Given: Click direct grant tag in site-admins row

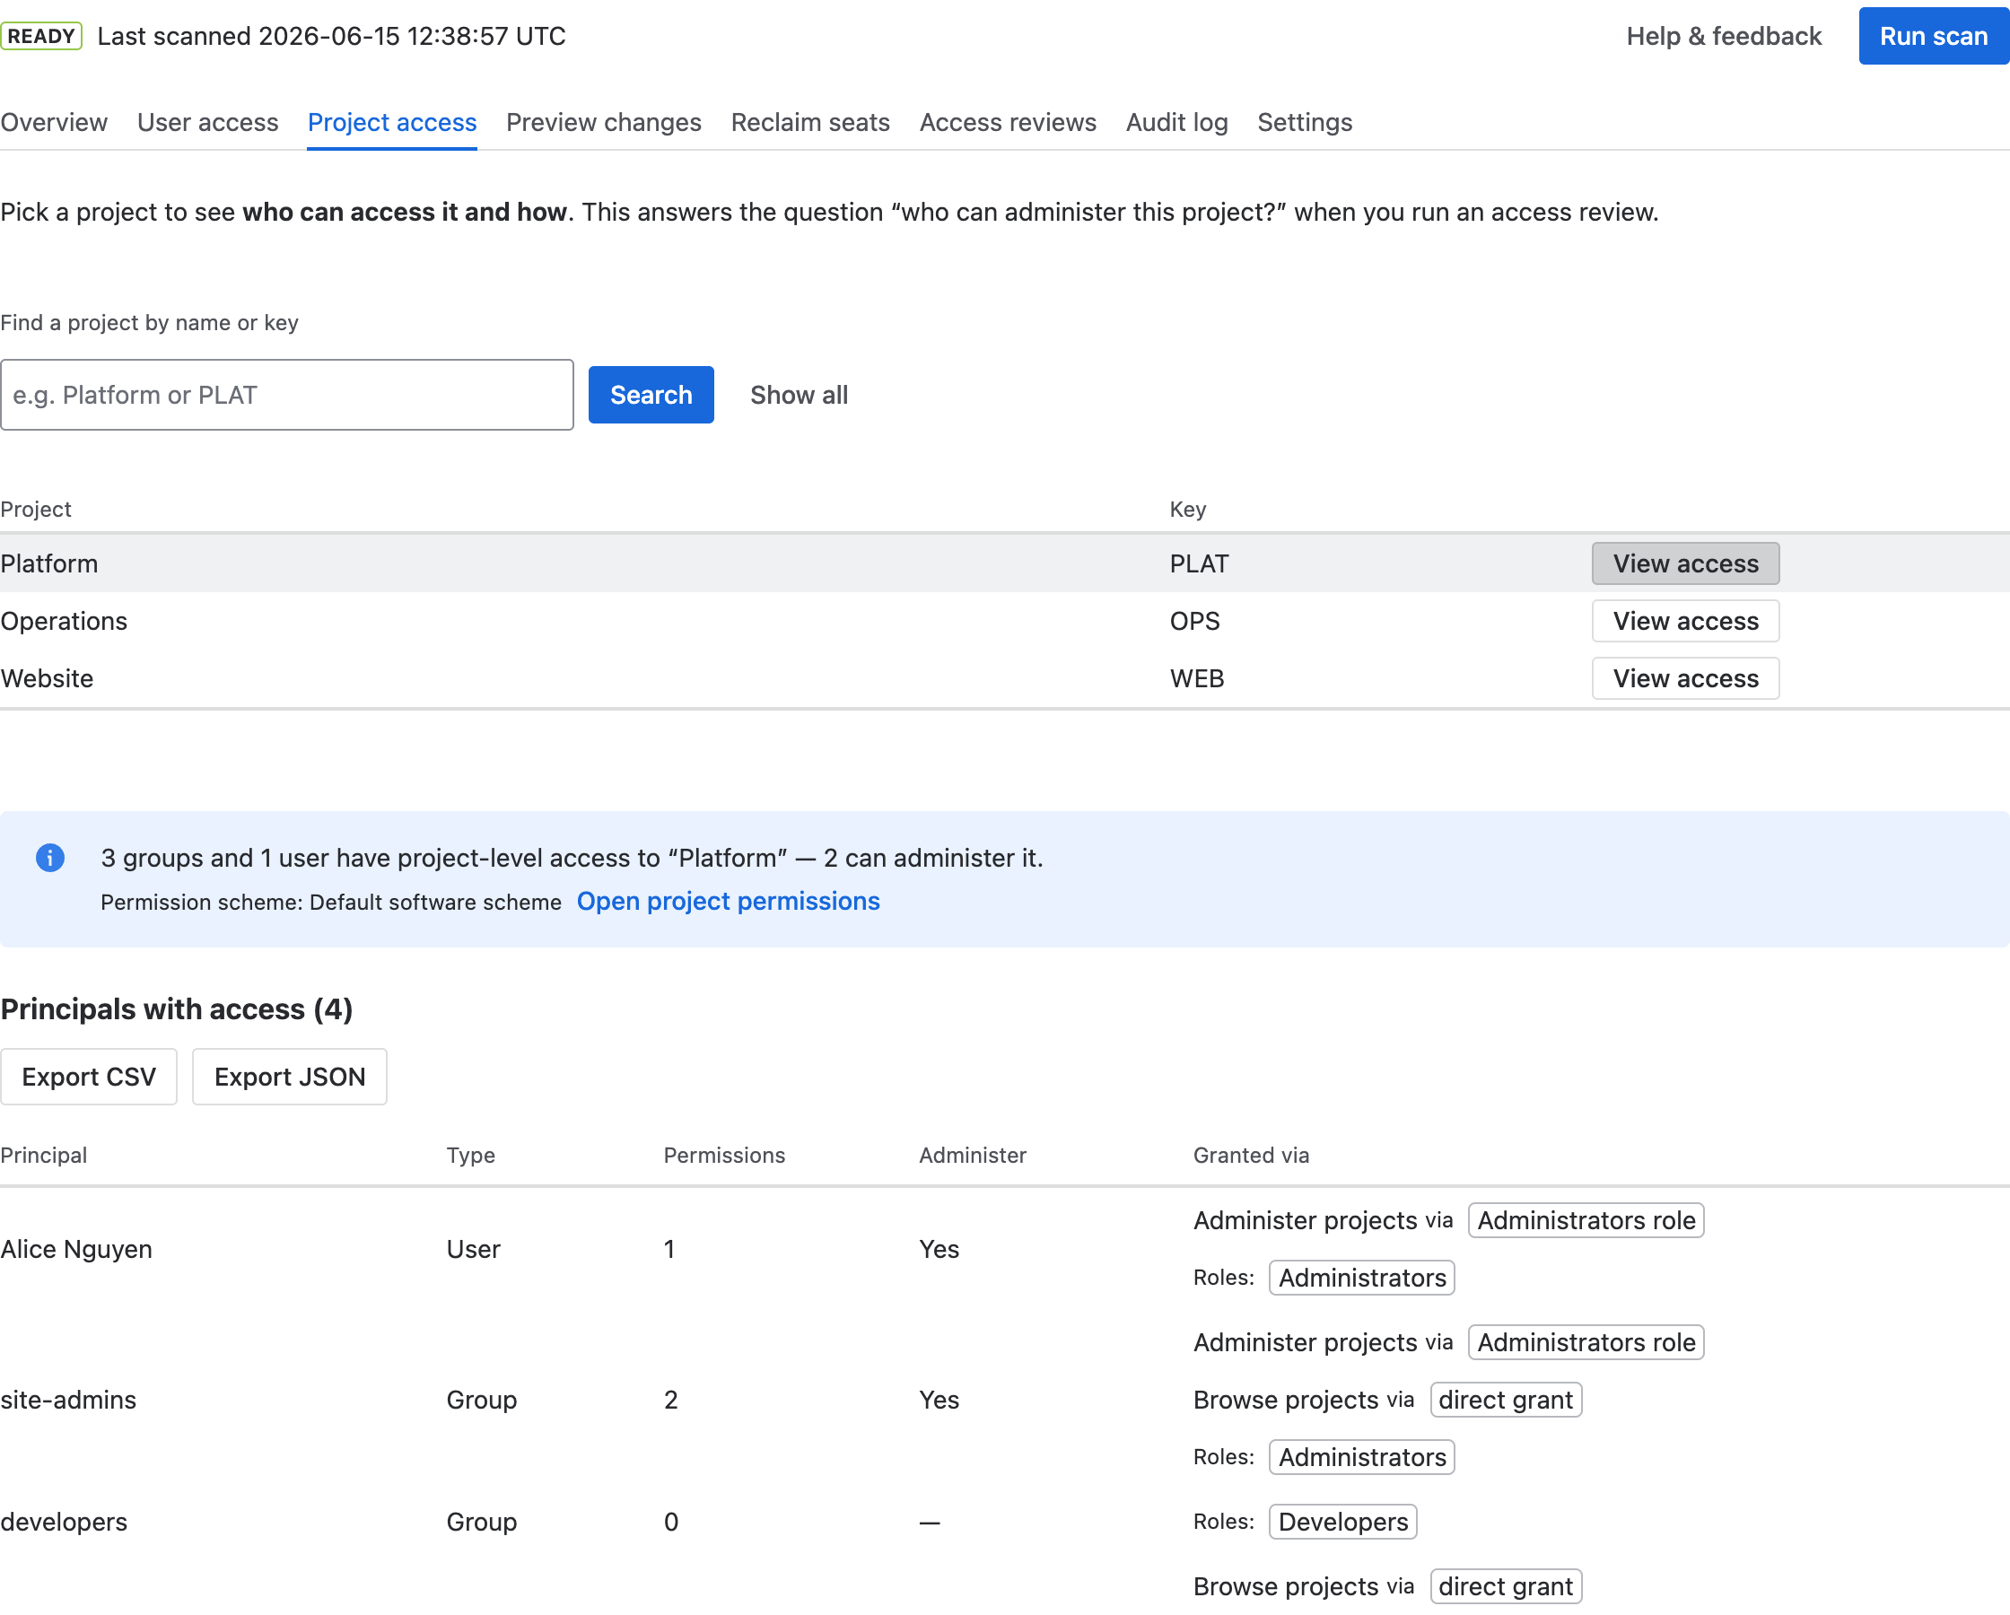Looking at the screenshot, I should [x=1506, y=1401].
